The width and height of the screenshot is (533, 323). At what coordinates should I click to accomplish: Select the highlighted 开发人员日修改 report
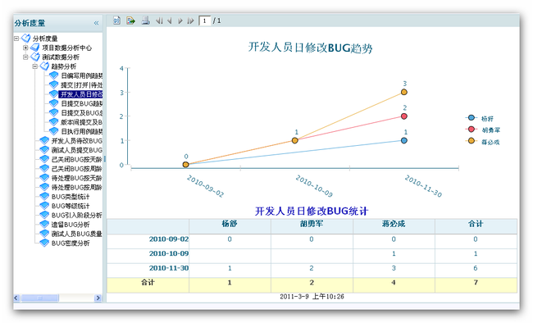(81, 94)
